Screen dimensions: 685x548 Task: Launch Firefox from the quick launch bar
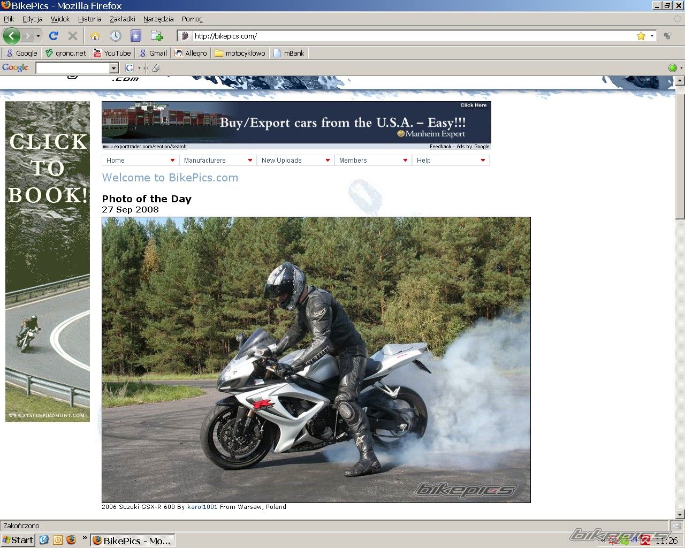click(71, 540)
